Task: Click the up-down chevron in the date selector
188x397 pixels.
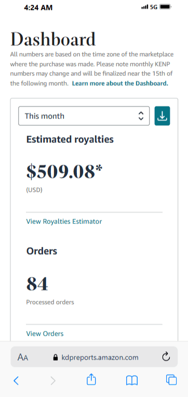Action: pos(141,116)
